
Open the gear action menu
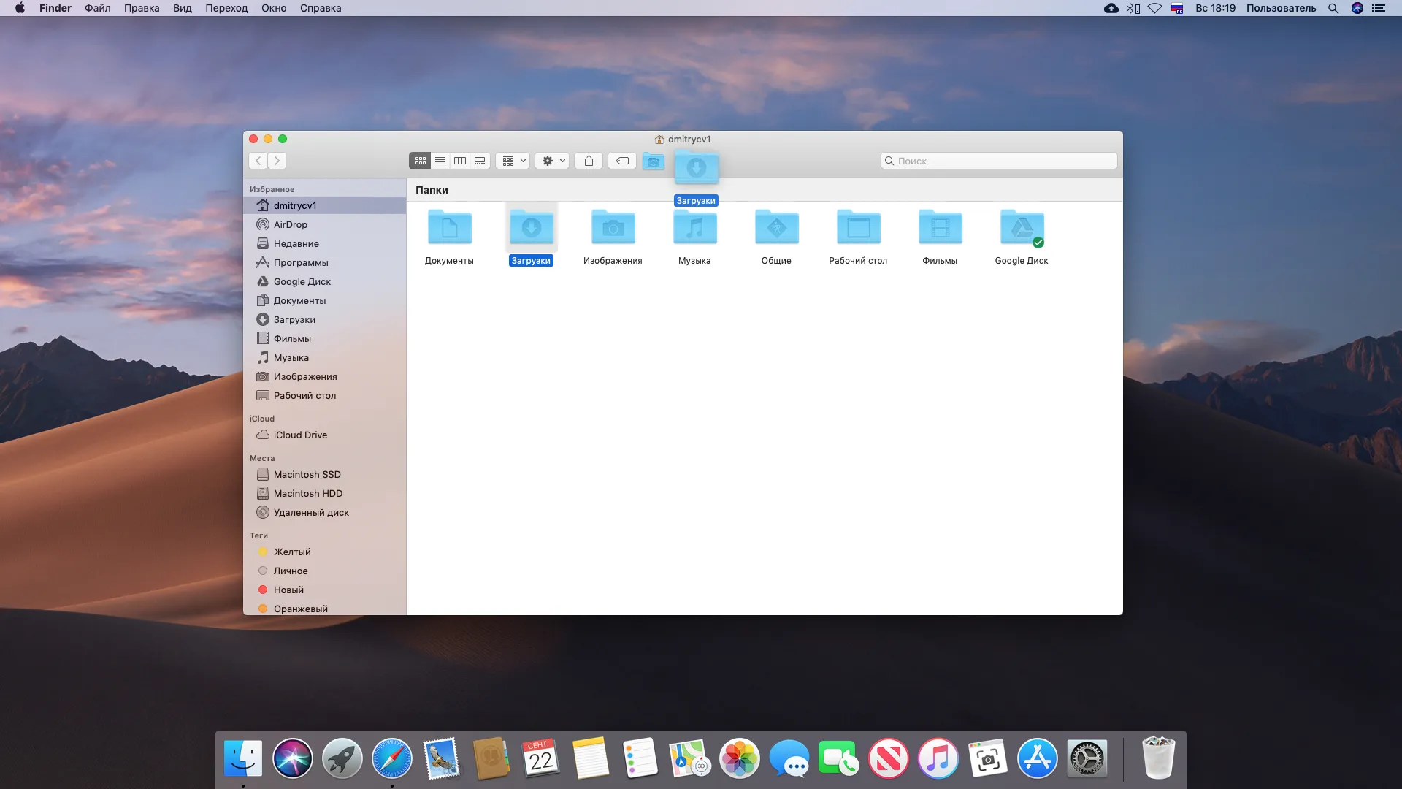pyautogui.click(x=552, y=161)
